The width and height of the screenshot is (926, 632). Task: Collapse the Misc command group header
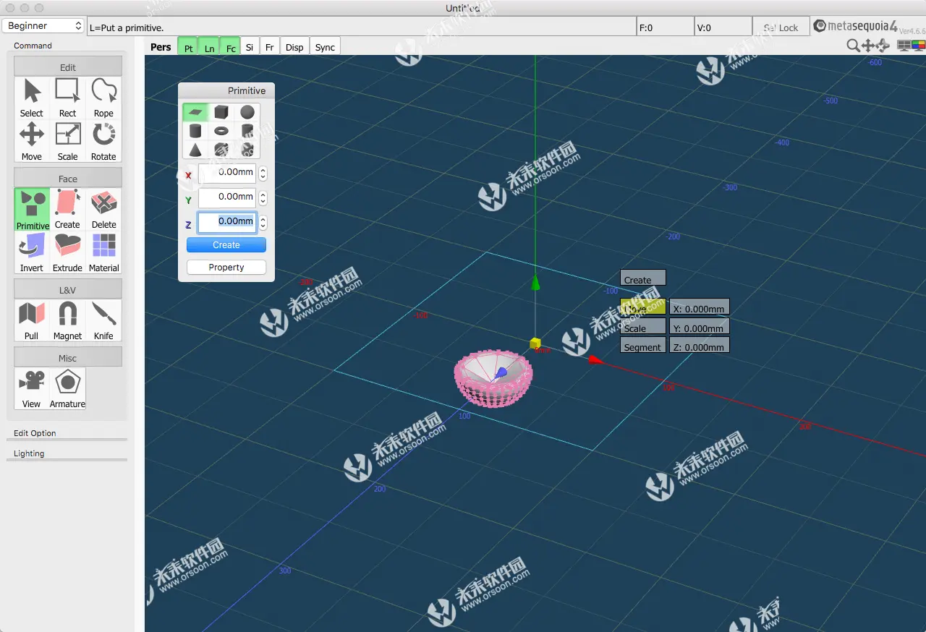pyautogui.click(x=68, y=358)
